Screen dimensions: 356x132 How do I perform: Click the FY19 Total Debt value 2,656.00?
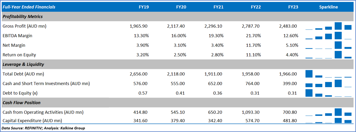pos(139,74)
